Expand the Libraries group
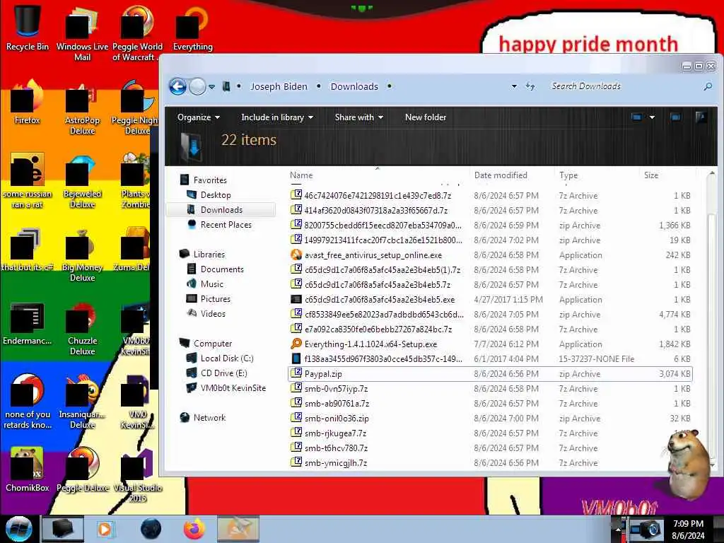This screenshot has width=724, height=543. point(209,254)
